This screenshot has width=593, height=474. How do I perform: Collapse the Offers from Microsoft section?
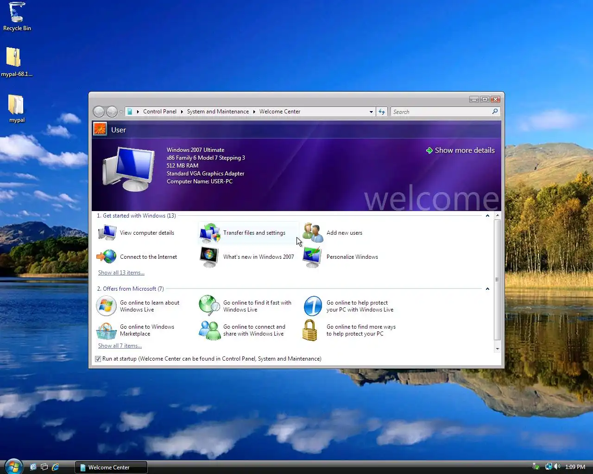point(487,289)
